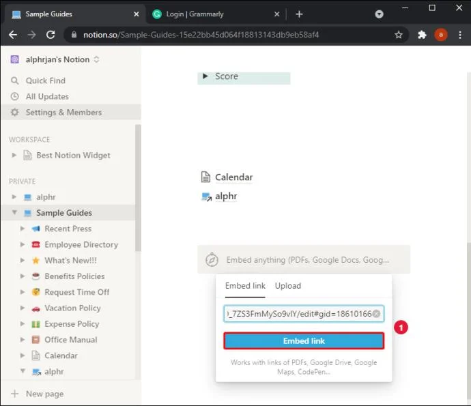Viewport: 471px width, 406px height.
Task: Close the Login | Grammarly tab
Action: [277, 14]
